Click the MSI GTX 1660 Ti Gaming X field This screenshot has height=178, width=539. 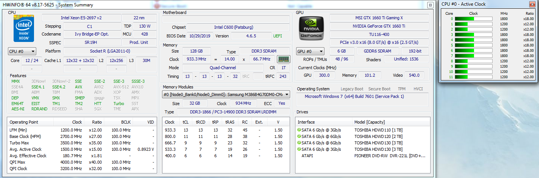tap(379, 18)
